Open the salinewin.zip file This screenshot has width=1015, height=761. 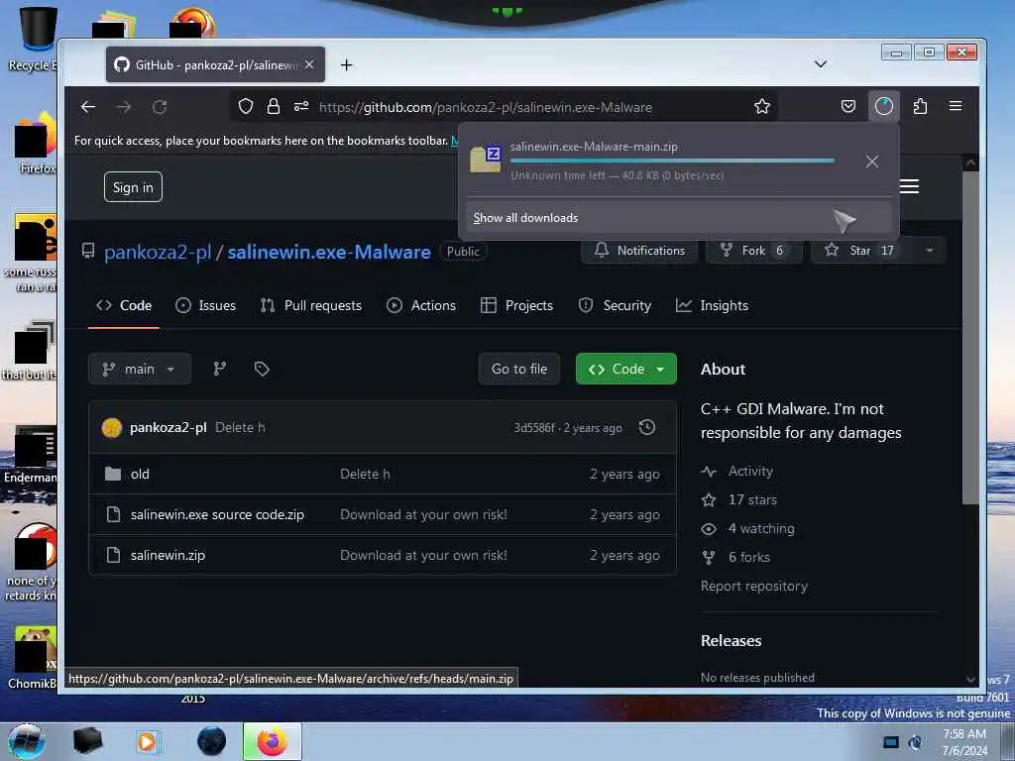pyautogui.click(x=168, y=555)
